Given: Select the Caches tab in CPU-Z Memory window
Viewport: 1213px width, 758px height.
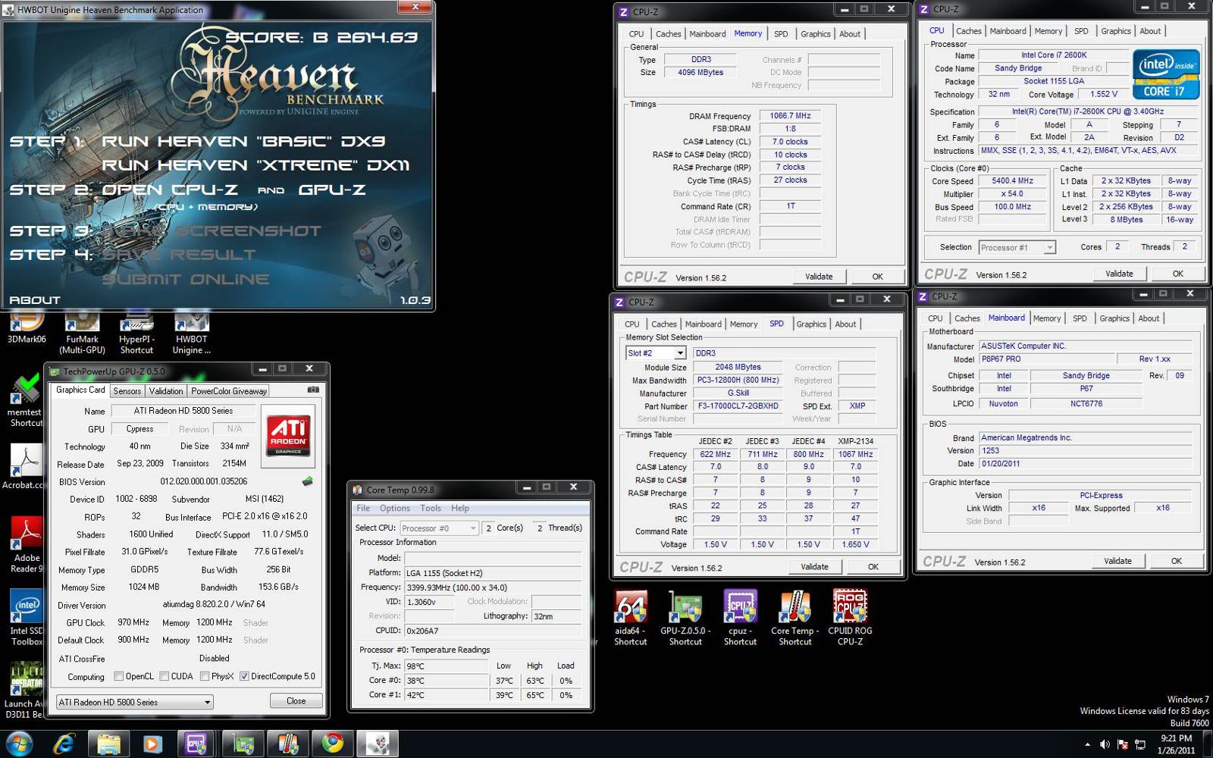Looking at the screenshot, I should tap(668, 34).
